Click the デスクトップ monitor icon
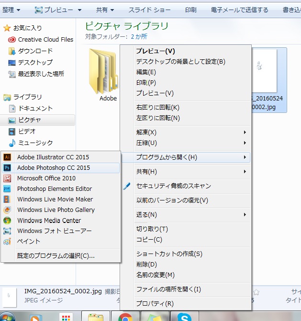 point(12,63)
